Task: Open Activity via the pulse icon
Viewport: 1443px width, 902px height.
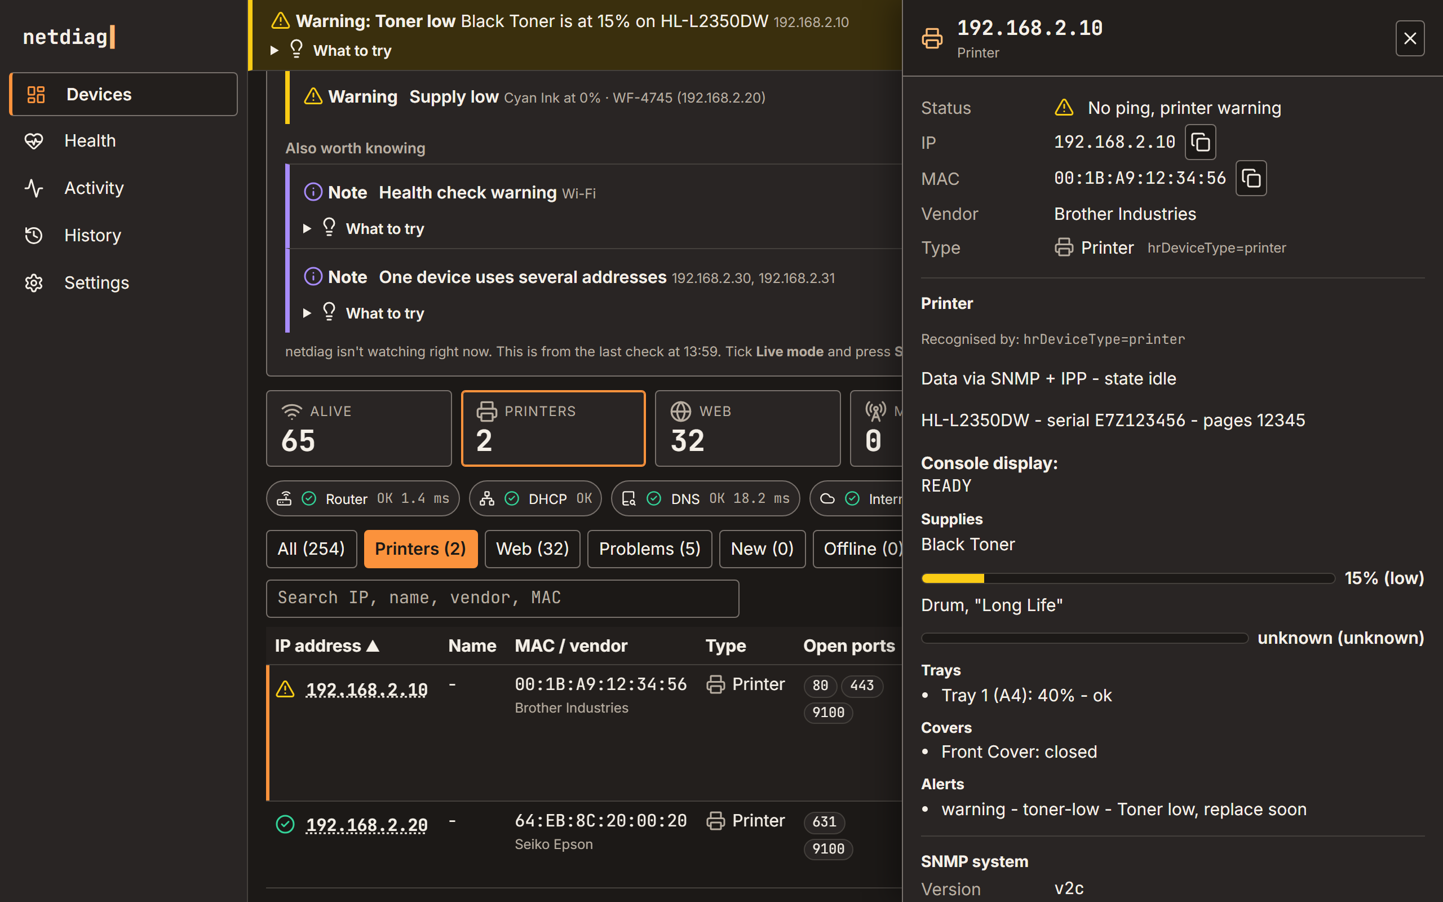Action: pyautogui.click(x=34, y=188)
